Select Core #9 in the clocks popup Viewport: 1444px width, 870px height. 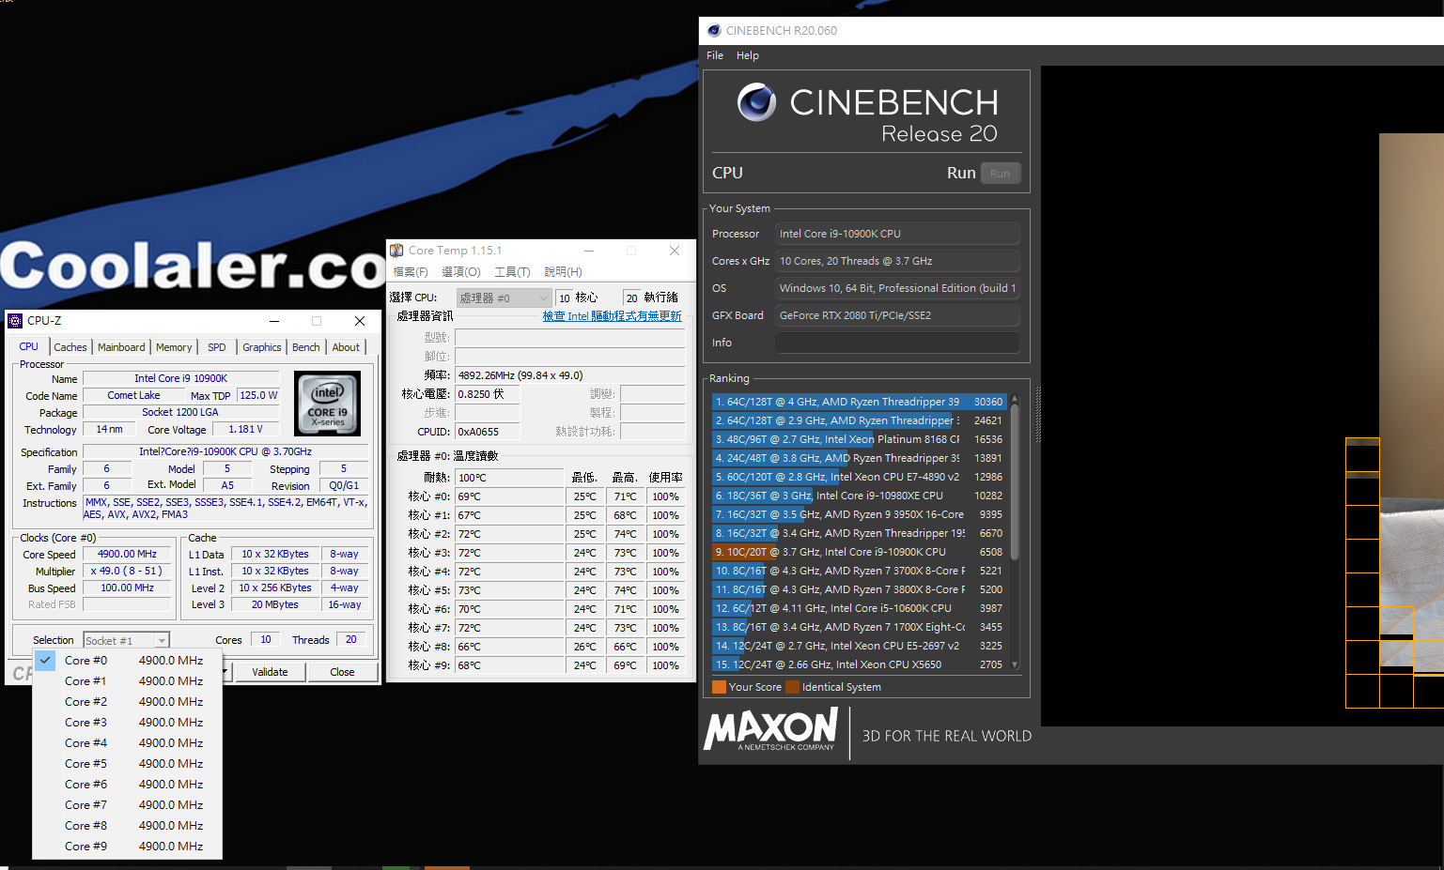click(x=128, y=846)
